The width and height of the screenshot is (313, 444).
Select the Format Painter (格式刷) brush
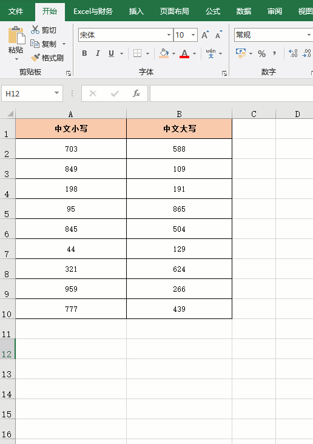(x=35, y=58)
